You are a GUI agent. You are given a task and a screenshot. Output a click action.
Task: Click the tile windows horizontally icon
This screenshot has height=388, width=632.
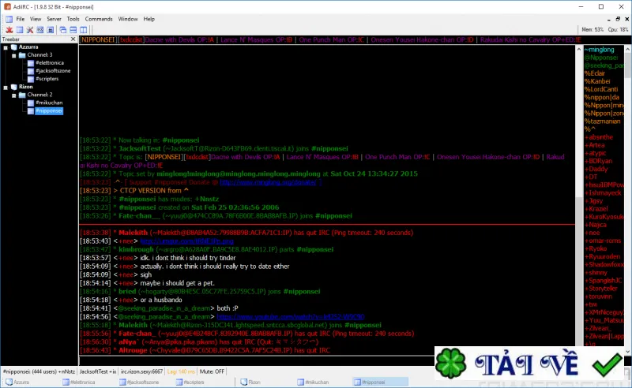point(73,30)
